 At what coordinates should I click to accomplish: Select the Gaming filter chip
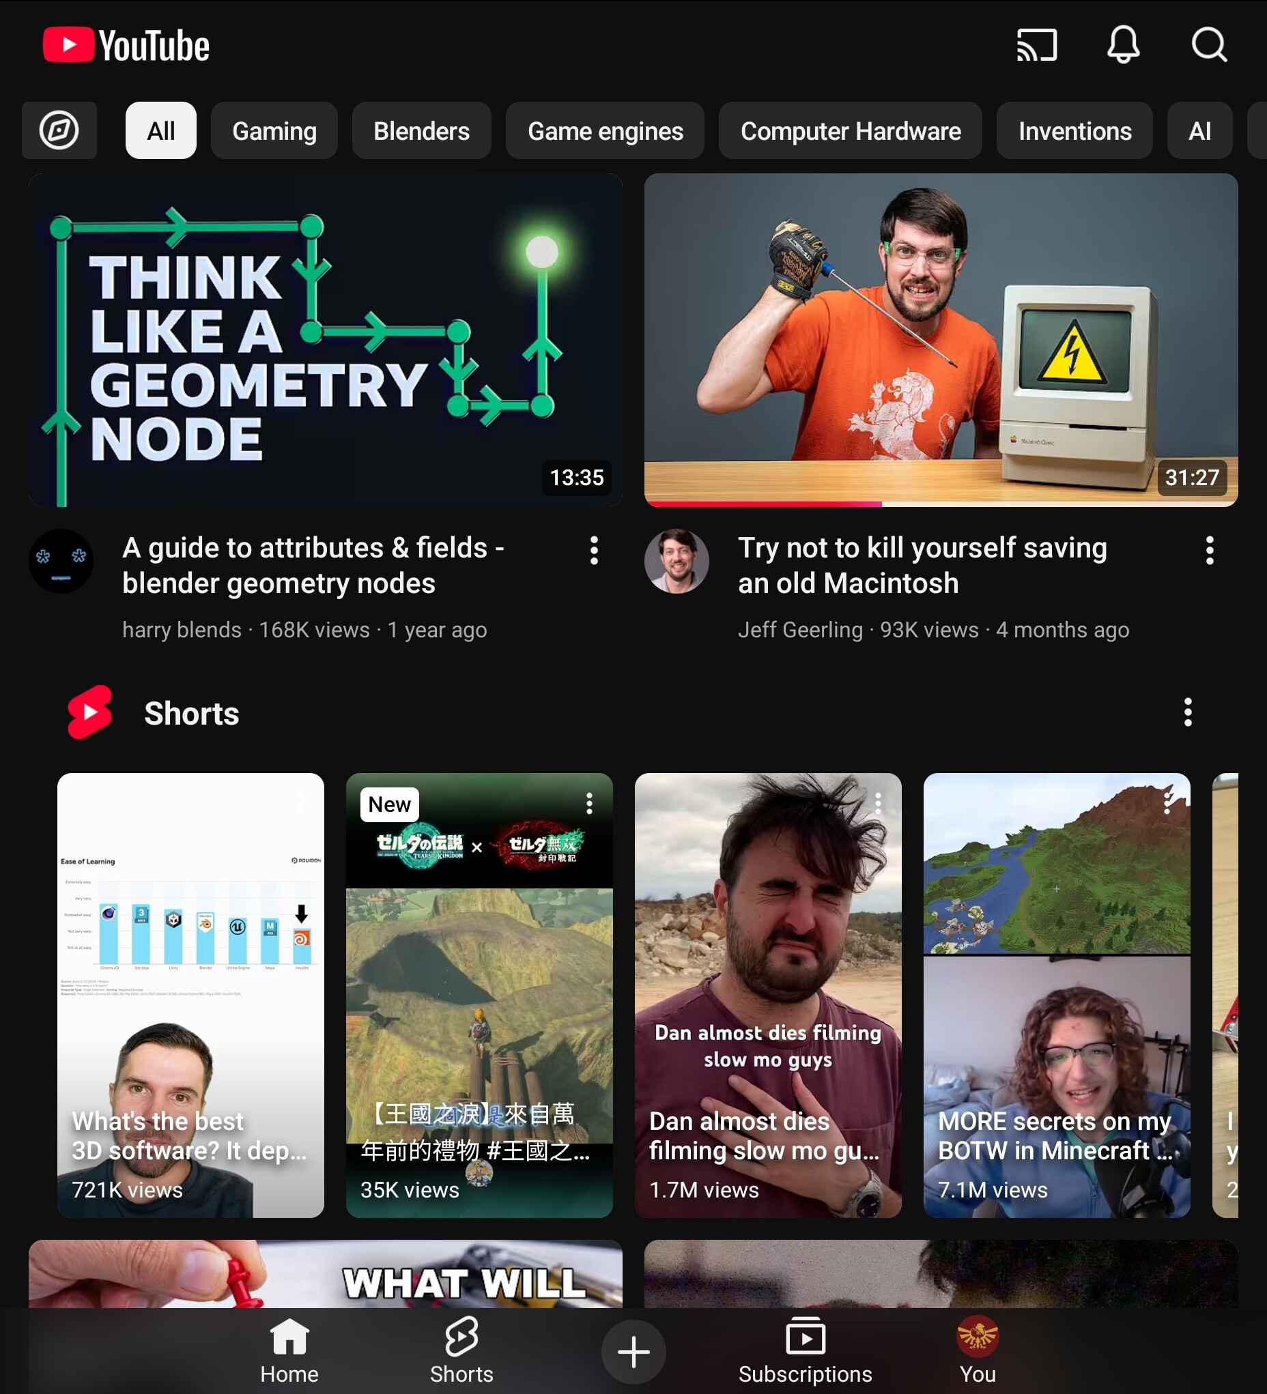274,131
